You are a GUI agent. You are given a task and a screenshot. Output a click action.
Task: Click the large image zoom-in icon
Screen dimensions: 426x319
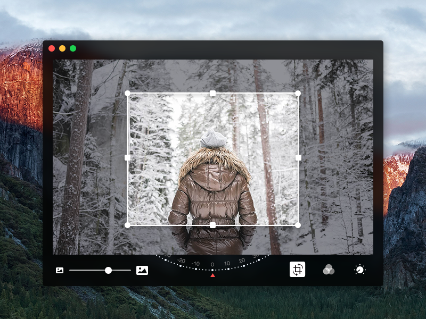click(x=142, y=270)
